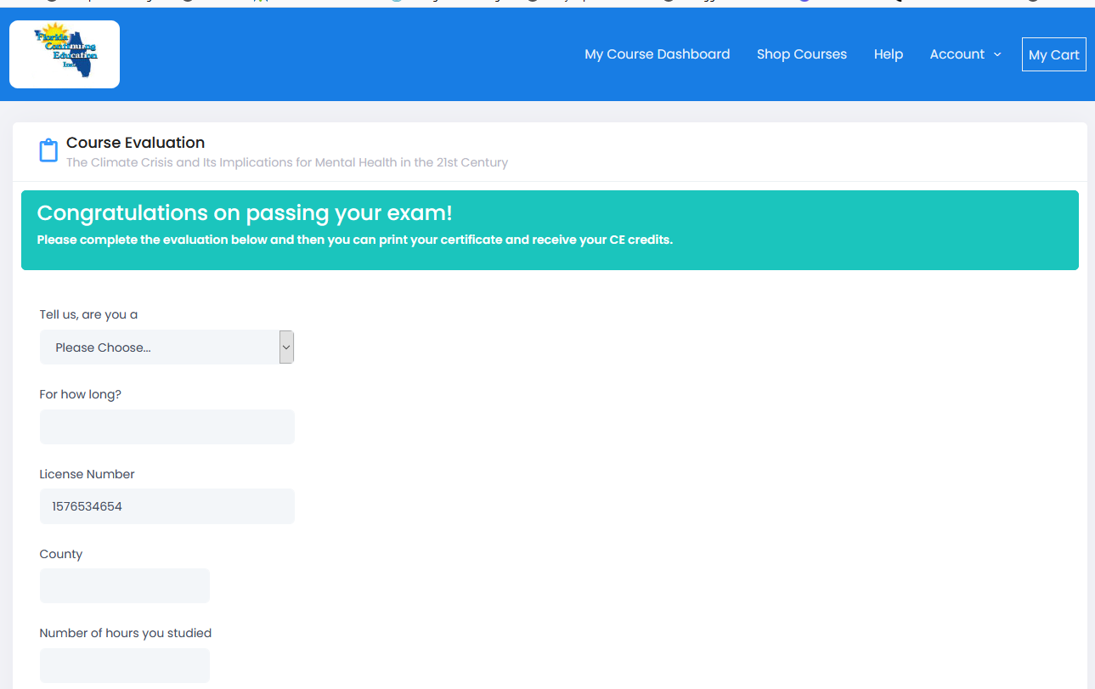Open the Account menu

[x=957, y=54]
